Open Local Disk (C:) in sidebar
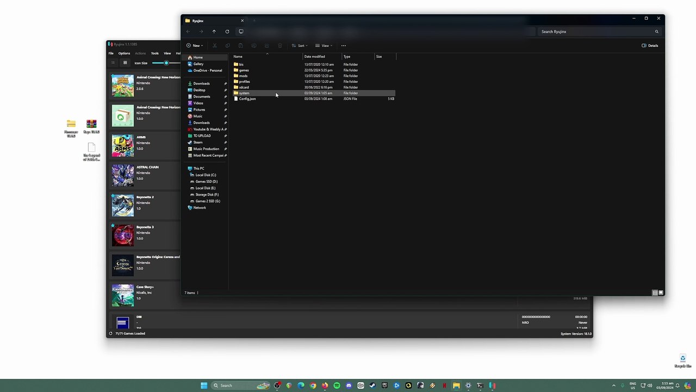The height and width of the screenshot is (392, 696). 204,175
